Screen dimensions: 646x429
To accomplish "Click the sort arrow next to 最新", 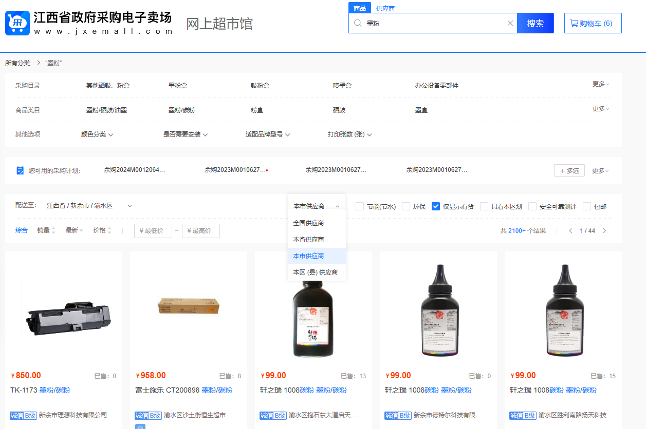I will click(x=81, y=231).
